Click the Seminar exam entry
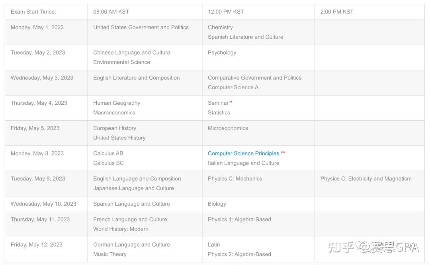This screenshot has width=430, height=265. pos(218,103)
